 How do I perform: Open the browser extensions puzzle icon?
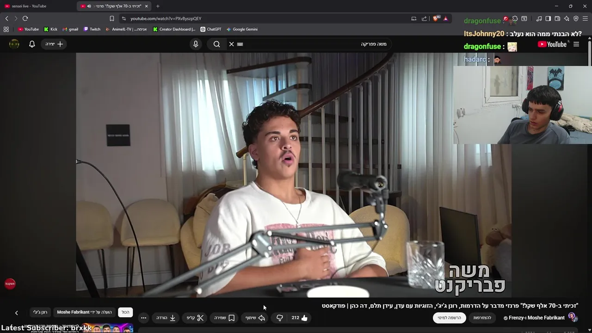point(515,18)
